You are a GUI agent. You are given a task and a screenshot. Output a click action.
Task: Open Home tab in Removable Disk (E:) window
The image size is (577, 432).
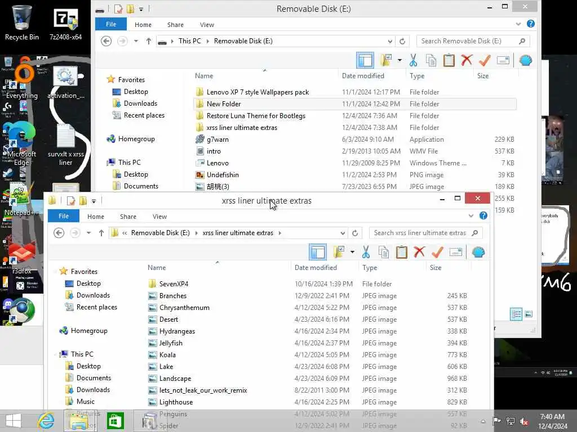click(x=143, y=25)
